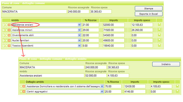
Task: Focus the Ambito field in detail panel
Action: point(52,76)
